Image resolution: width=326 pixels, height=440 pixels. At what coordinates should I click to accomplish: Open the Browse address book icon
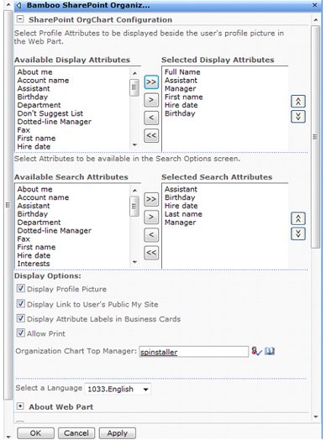pyautogui.click(x=270, y=351)
